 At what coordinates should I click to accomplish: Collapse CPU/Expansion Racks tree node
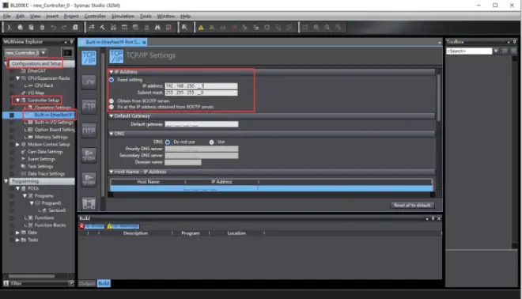pyautogui.click(x=17, y=78)
